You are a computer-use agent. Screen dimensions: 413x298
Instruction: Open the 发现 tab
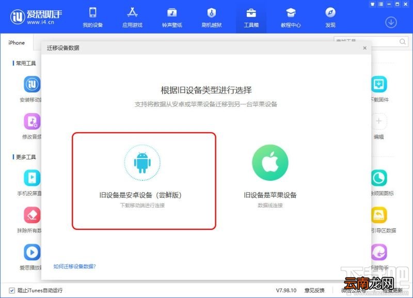pos(330,17)
